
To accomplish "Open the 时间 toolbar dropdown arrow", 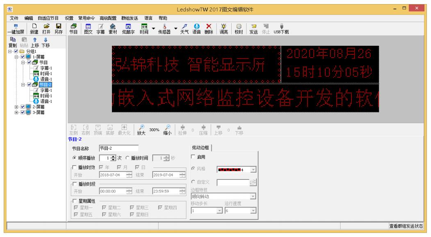I will coord(153,29).
